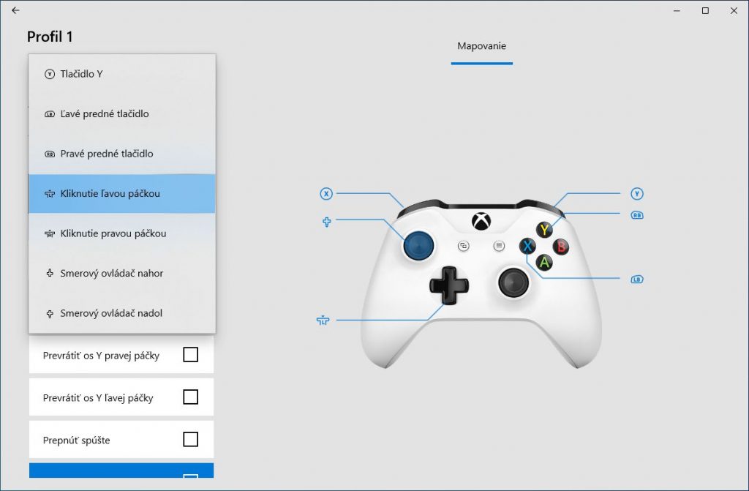Open the Mapovanie tab
The width and height of the screenshot is (749, 491).
click(x=481, y=46)
